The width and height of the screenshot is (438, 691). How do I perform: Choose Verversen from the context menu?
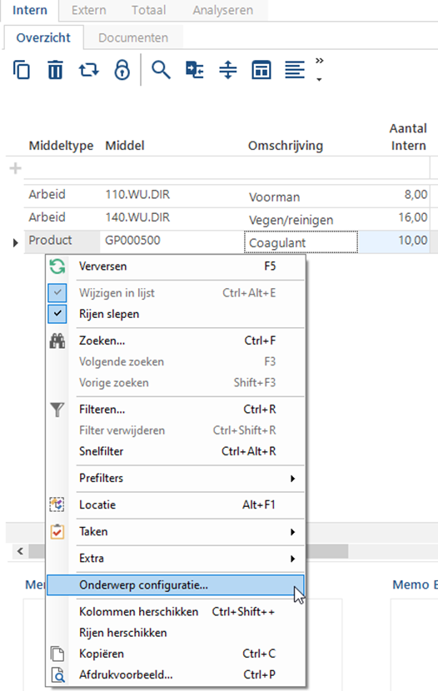coord(176,266)
